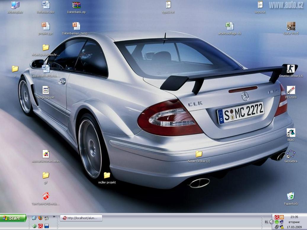Click the ICQ flower tray icon
The image size is (307, 230).
(x=277, y=222)
